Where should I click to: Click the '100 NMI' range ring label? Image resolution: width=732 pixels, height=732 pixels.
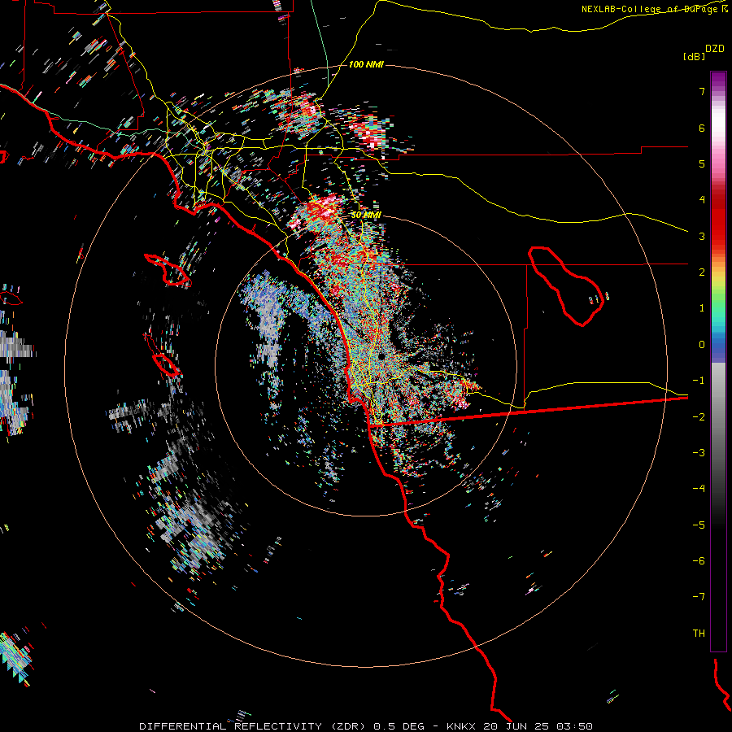[366, 64]
